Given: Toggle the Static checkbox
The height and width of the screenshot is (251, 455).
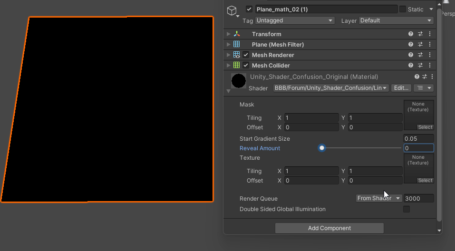Looking at the screenshot, I should point(403,10).
